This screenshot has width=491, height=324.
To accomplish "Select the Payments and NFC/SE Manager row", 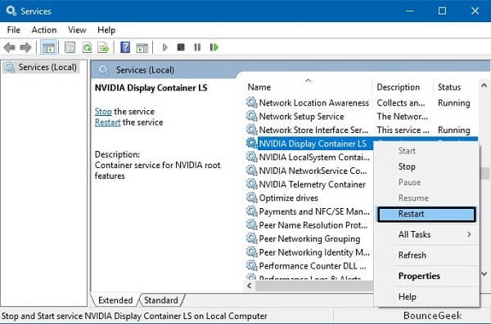I will click(309, 211).
